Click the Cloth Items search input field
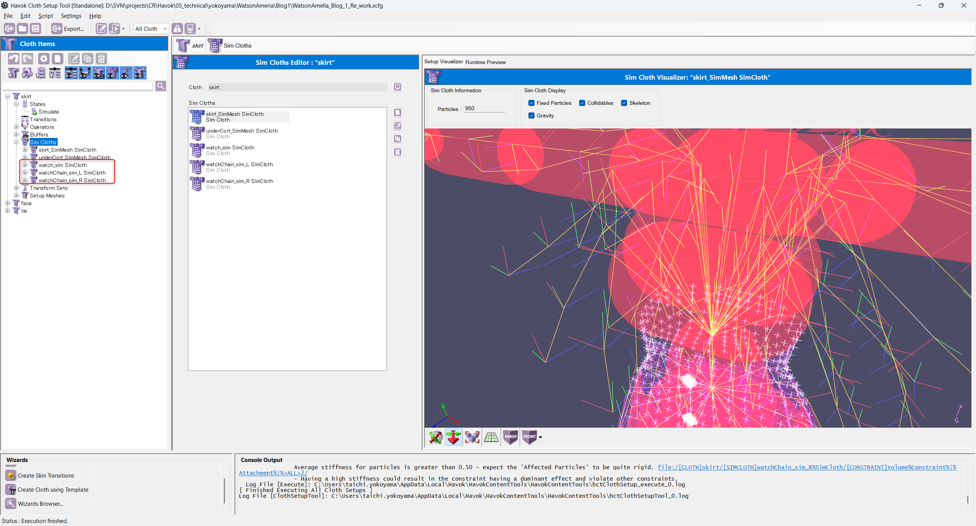976x526 pixels. pos(78,86)
